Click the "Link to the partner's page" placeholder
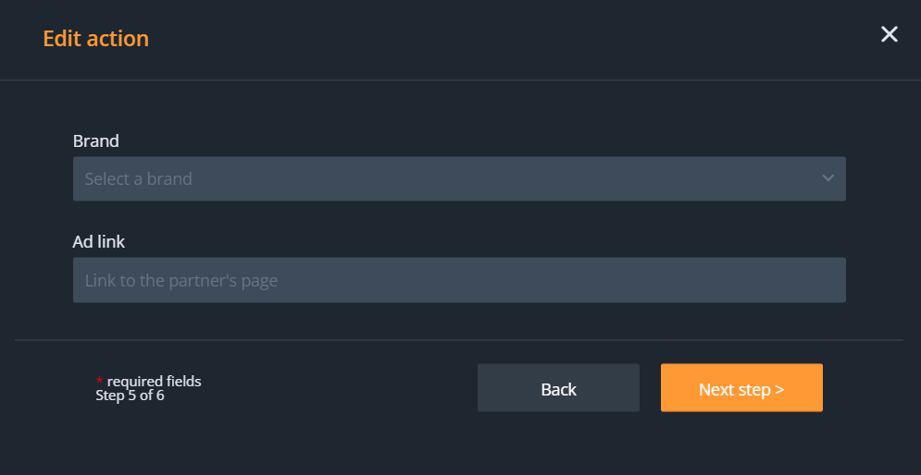Image resolution: width=921 pixels, height=475 pixels. [x=181, y=280]
